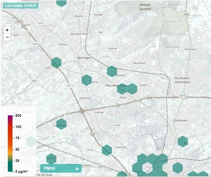Select right hexagon of pair near Zolder
This screenshot has height=177, width=211.
[132, 89]
